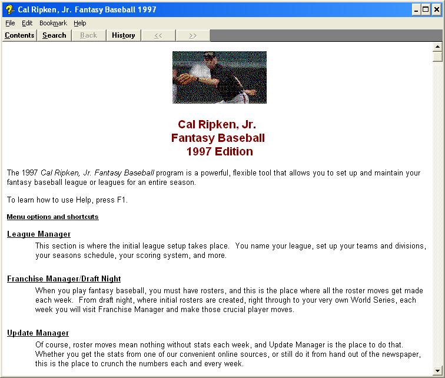Go to next topic with >> button
Image resolution: width=445 pixels, height=378 pixels.
click(x=193, y=35)
